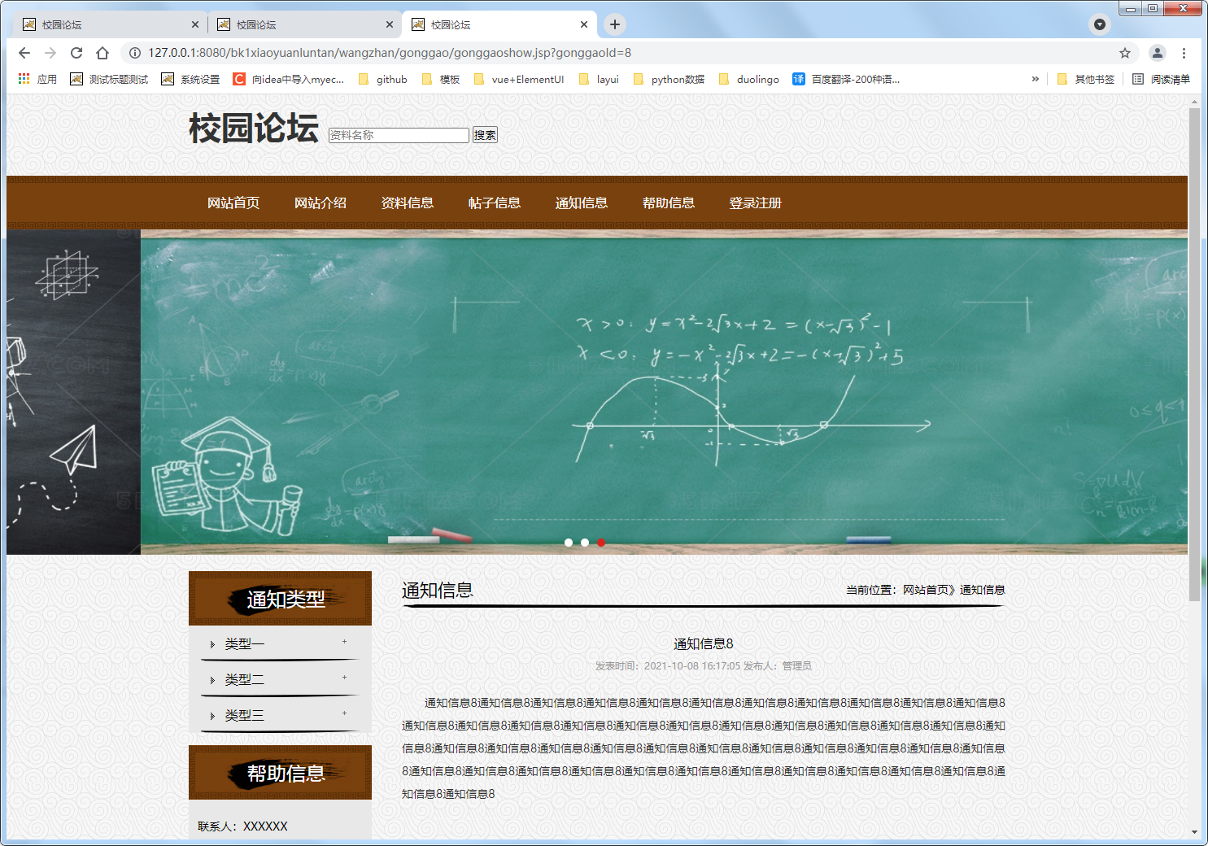
Task: Select the second carousel slide dot
Action: pos(585,543)
